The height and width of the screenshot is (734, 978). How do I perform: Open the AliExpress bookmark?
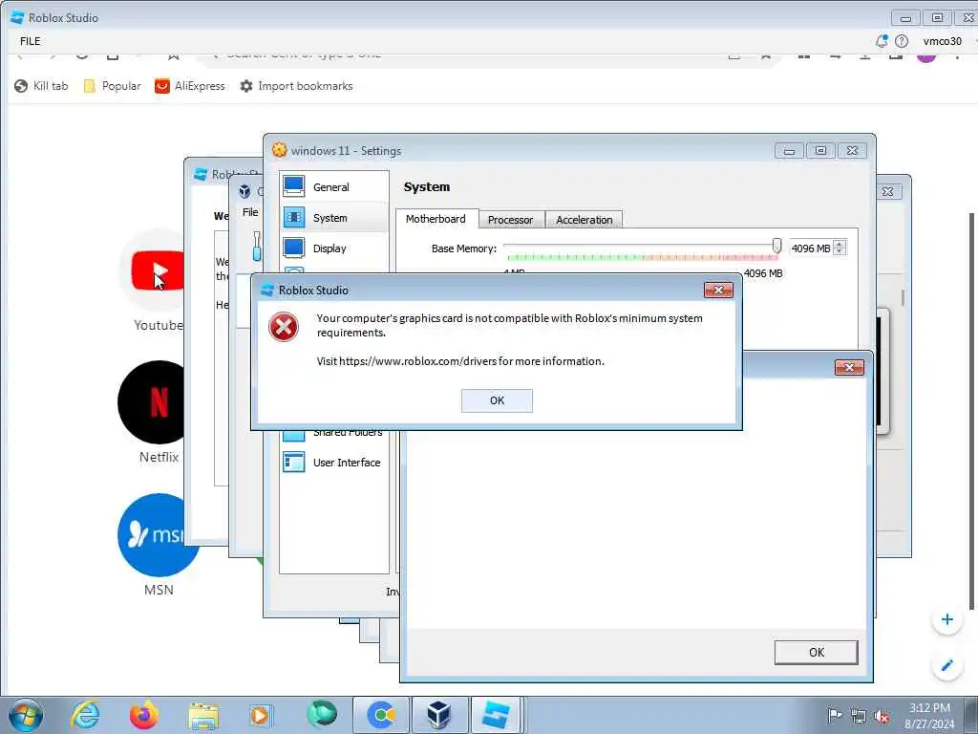190,85
